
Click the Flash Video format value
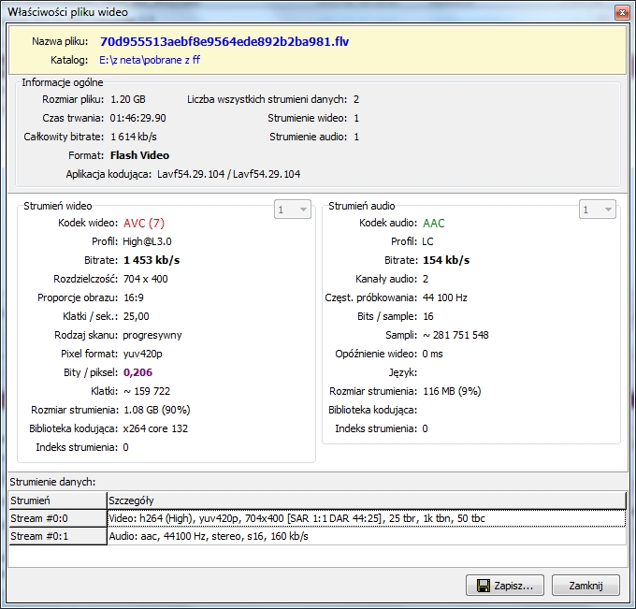pyautogui.click(x=139, y=155)
